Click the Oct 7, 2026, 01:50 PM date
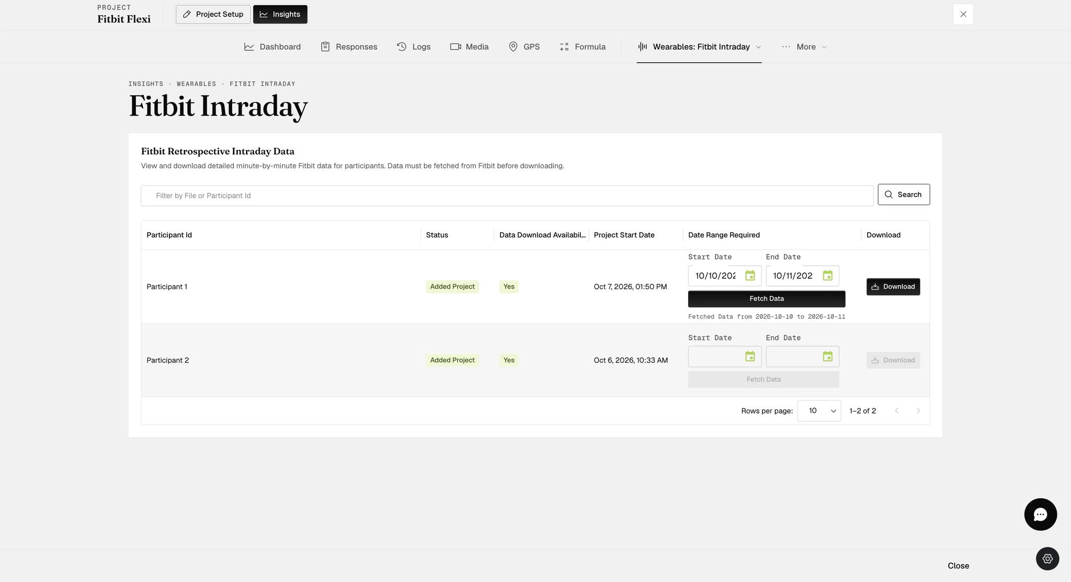This screenshot has width=1071, height=582. click(x=630, y=287)
